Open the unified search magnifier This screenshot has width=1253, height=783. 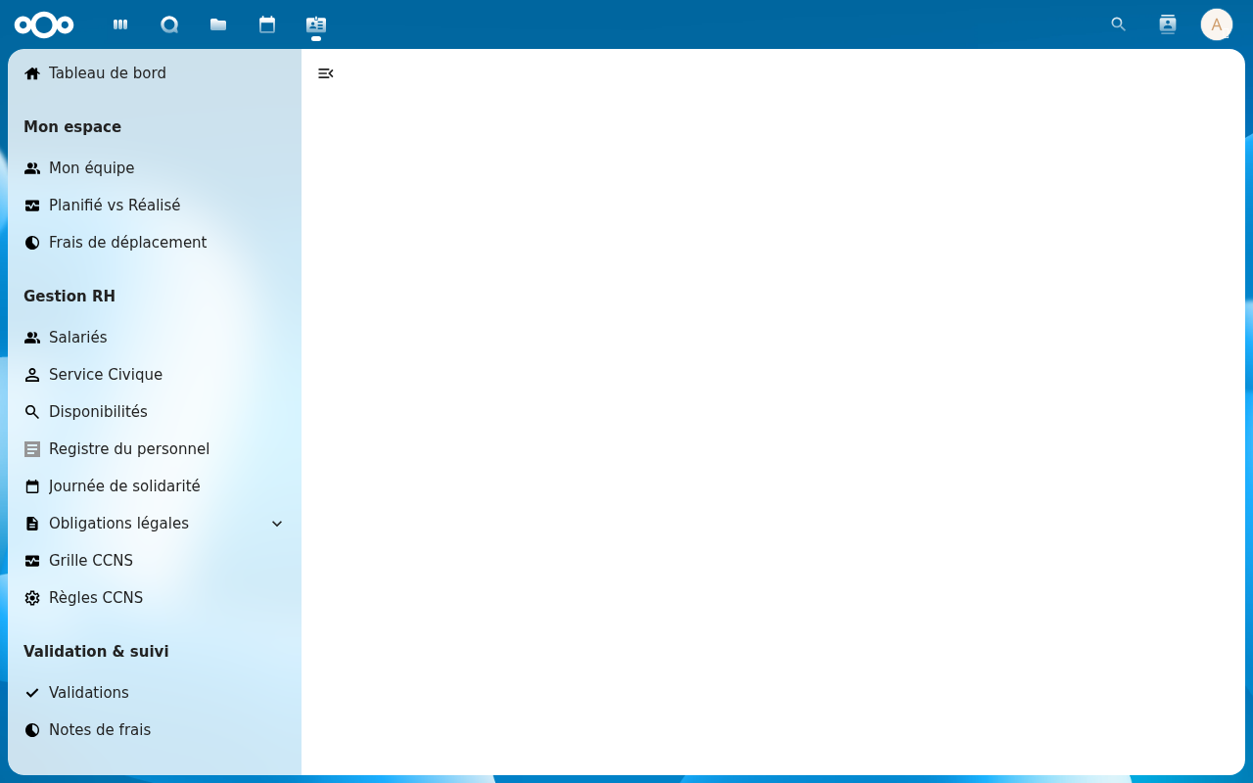click(1119, 24)
